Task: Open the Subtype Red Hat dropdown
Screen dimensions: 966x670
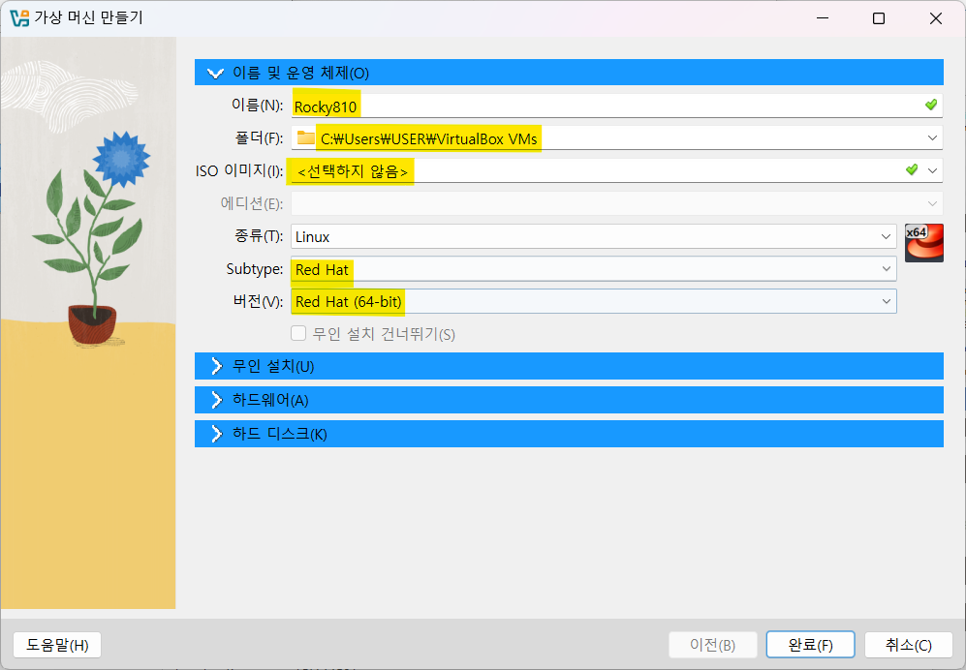Action: click(593, 269)
